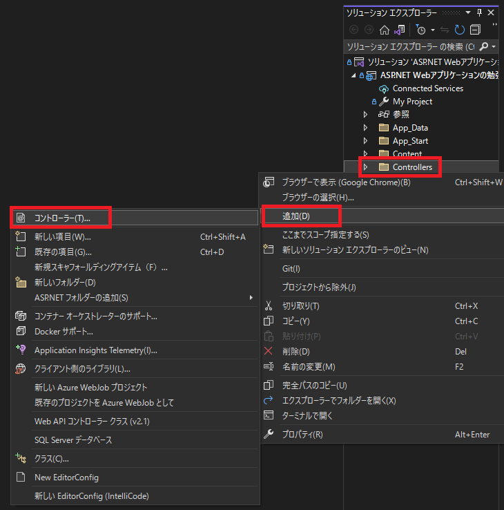Choose 既存のプロジェクトを Azure WebJob として

point(135,403)
